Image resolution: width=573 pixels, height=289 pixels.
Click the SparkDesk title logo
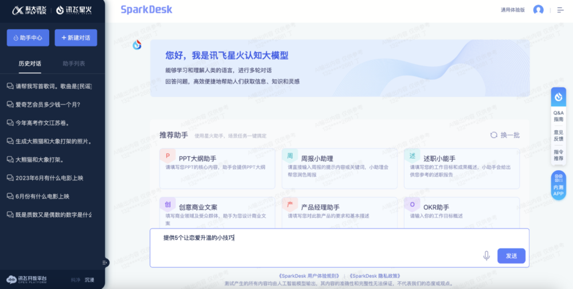point(147,10)
